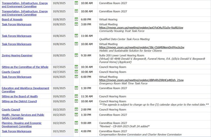Select date 10/1/2025 in last row
Viewport: 211px width, 137px height.
59,131
